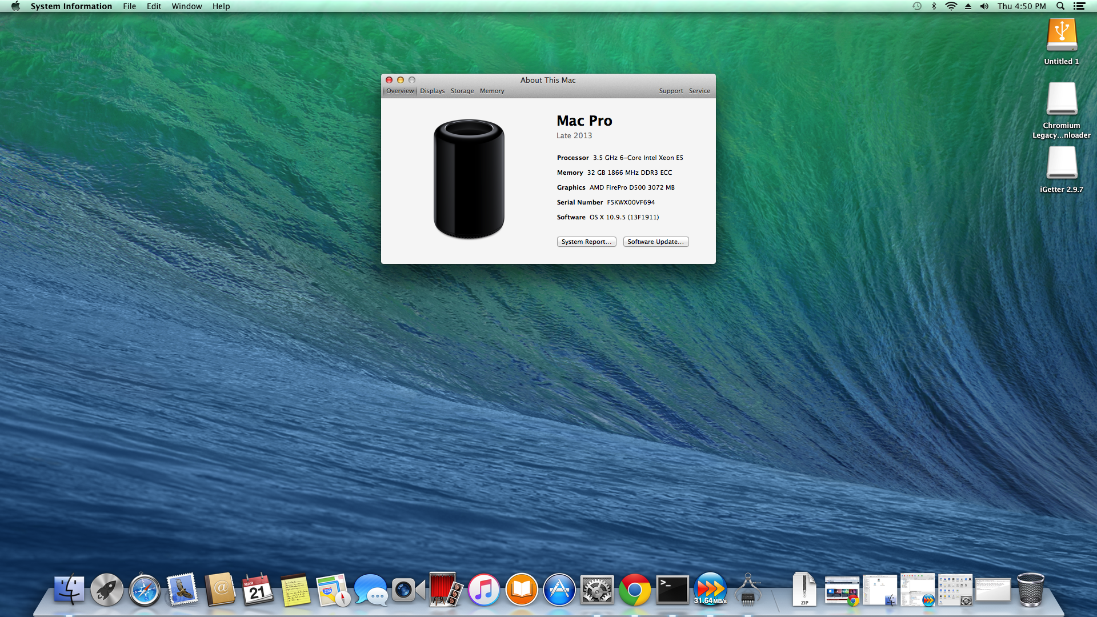Open System Preferences gear in Dock
The image size is (1097, 617).
pos(596,590)
